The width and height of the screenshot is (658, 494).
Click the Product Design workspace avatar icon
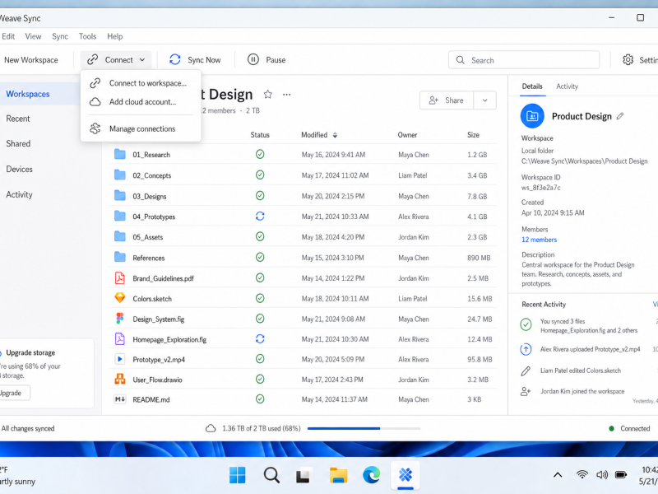click(x=532, y=116)
